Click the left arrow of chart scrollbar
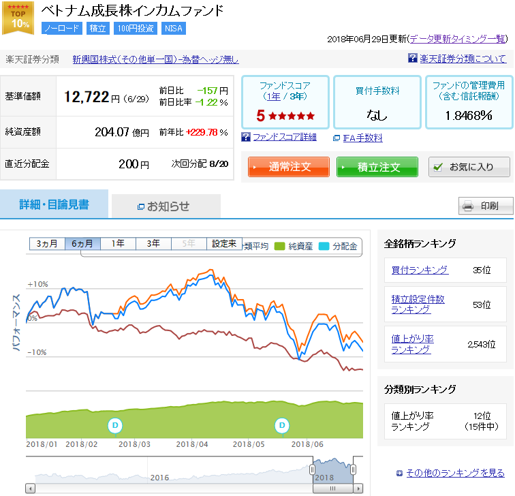Screen dimensions: 515x496 [x=30, y=489]
